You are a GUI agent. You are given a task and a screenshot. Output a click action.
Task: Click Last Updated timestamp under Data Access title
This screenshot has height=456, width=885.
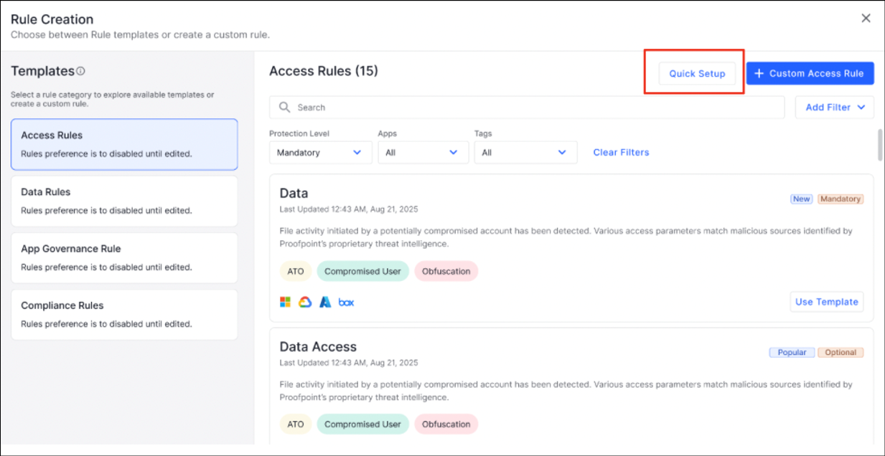pos(349,363)
